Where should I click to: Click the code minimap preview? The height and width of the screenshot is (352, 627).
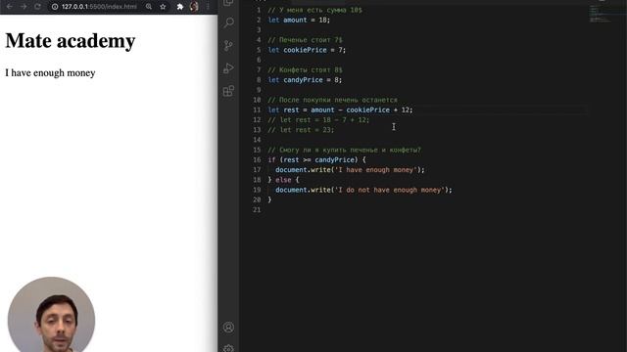point(600,14)
